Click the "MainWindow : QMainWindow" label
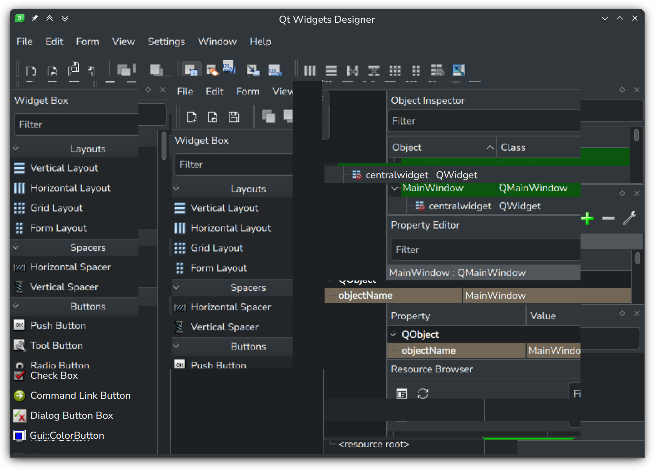 coord(457,273)
